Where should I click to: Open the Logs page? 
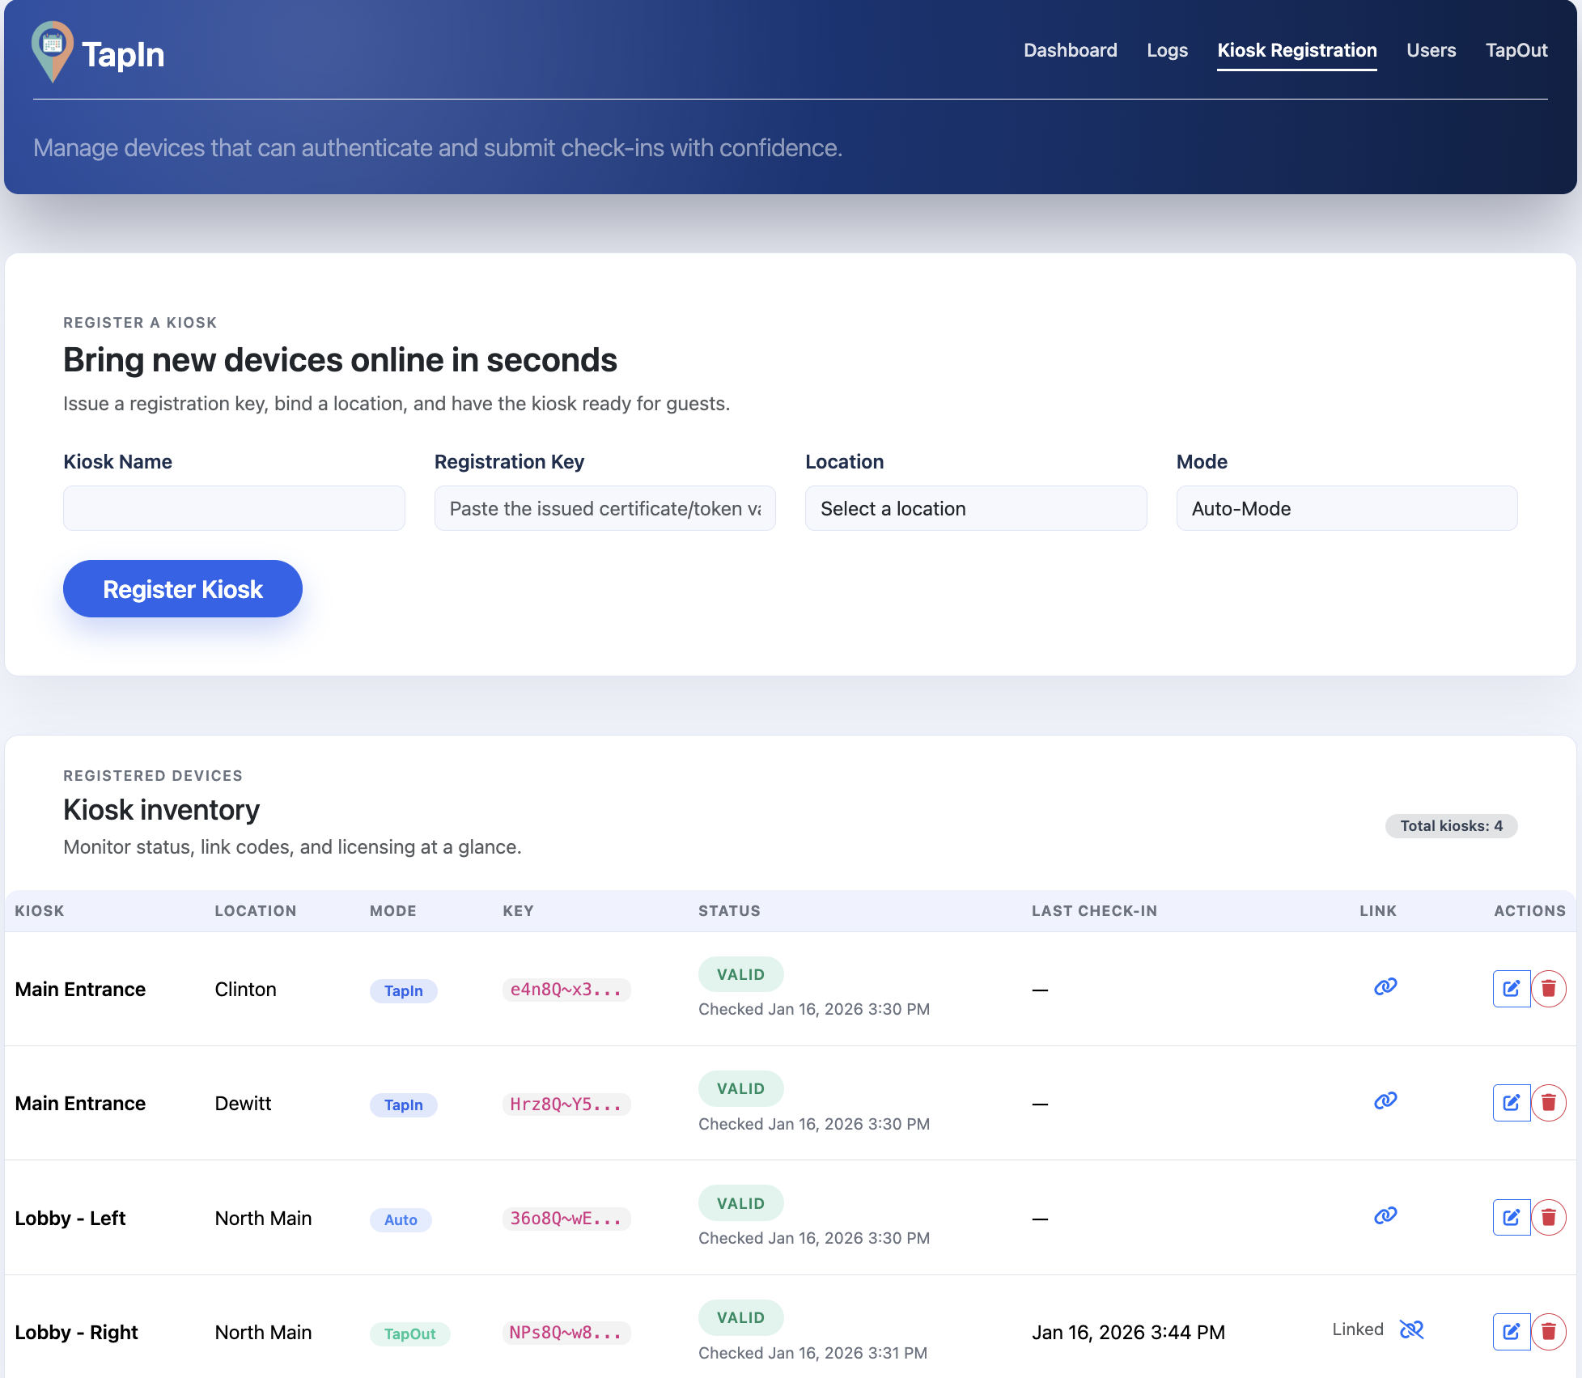pos(1167,50)
